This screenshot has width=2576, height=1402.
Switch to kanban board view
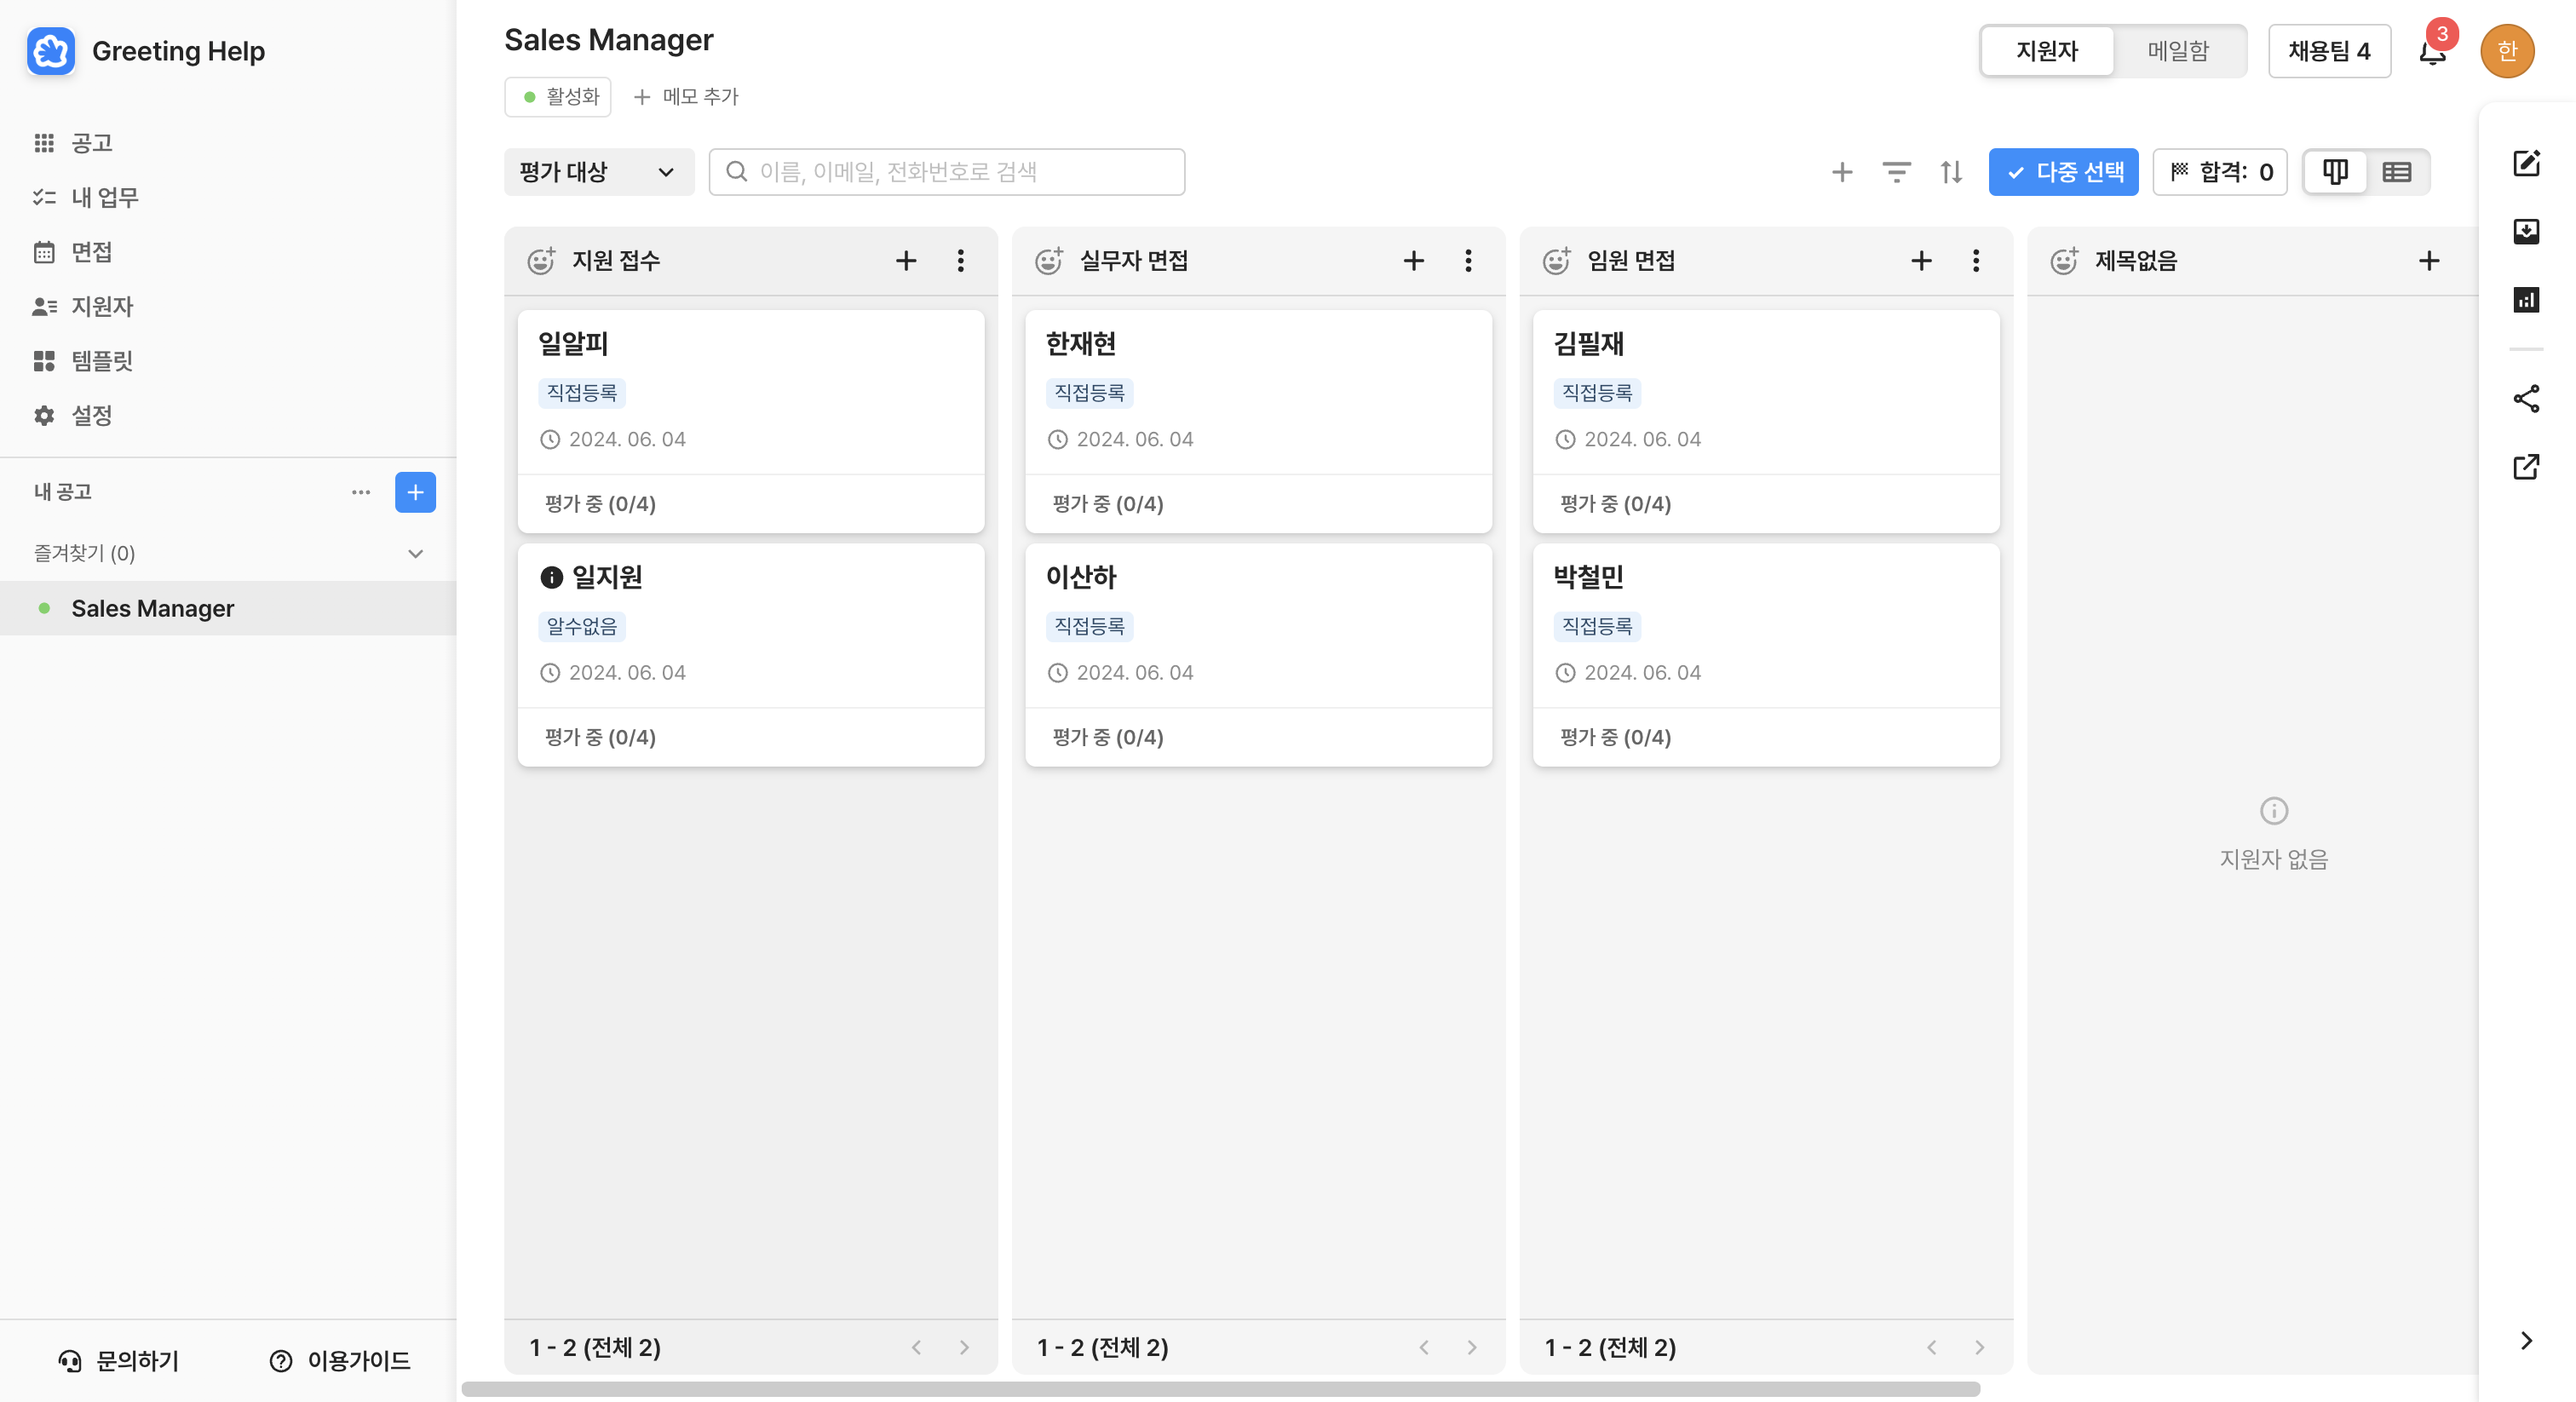coord(2335,172)
